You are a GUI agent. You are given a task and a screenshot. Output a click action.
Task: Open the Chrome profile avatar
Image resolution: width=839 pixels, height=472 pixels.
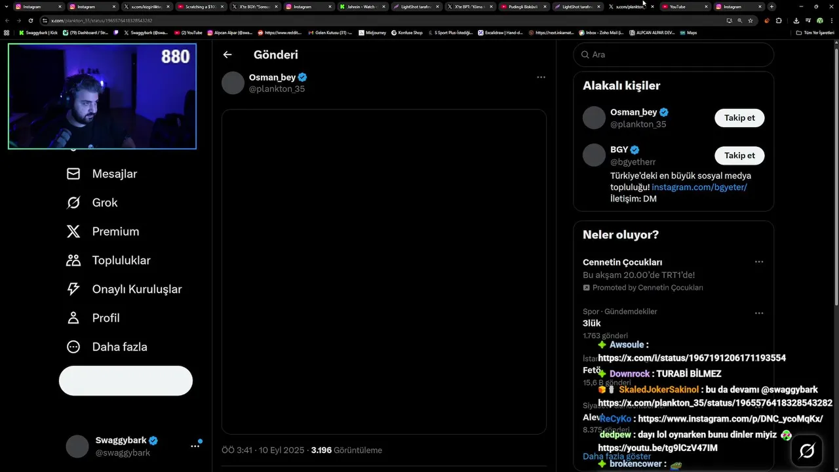(x=819, y=20)
